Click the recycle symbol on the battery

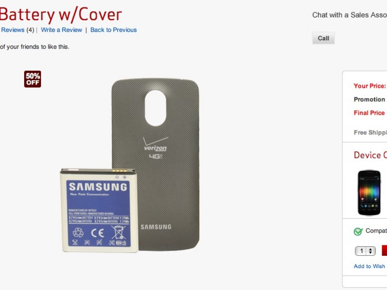pos(78,232)
